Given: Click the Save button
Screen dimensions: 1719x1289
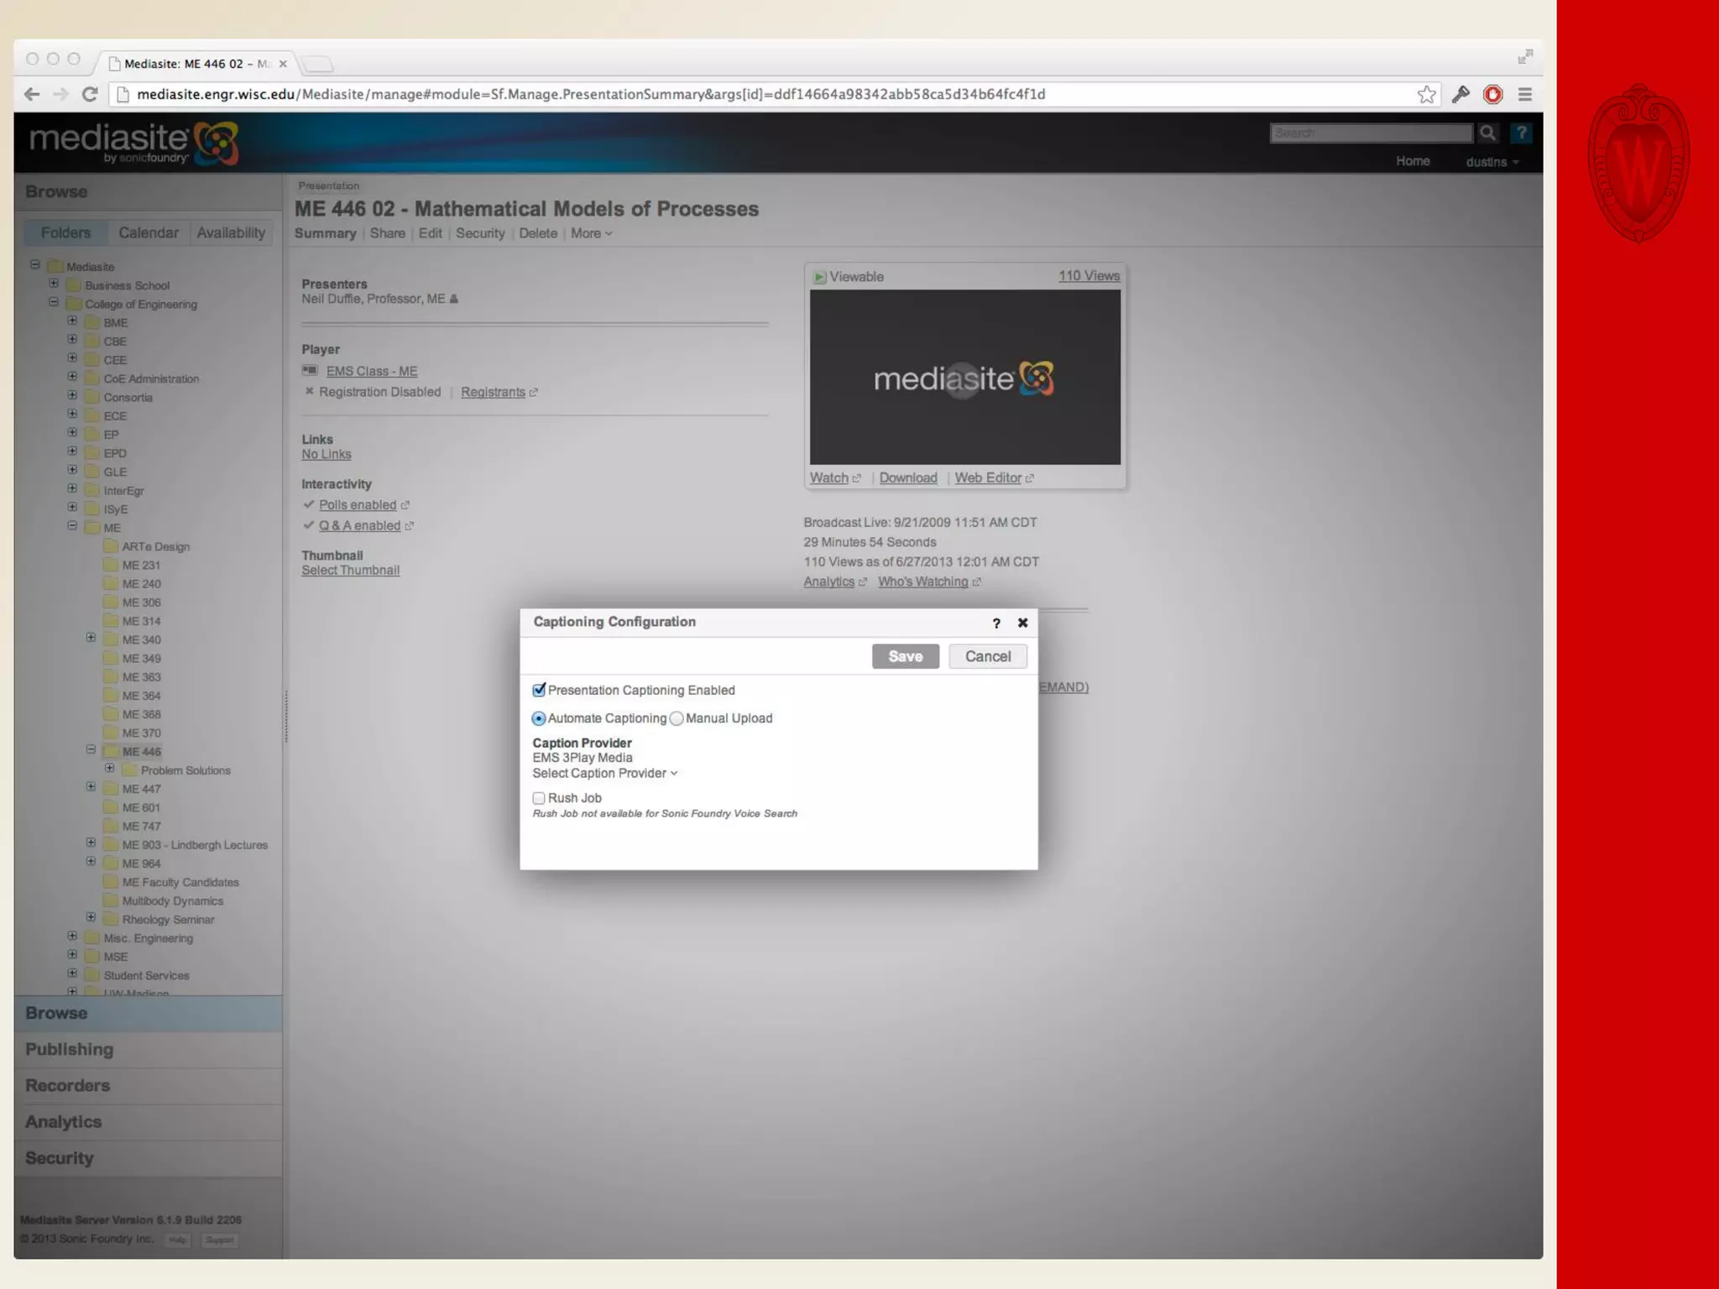Looking at the screenshot, I should tap(906, 656).
